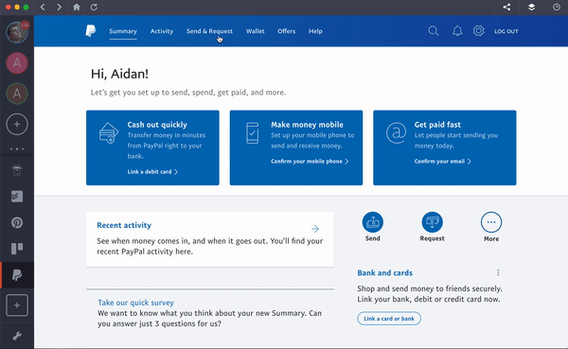Click the square plus add-app button
This screenshot has height=349, width=568.
coord(17,305)
